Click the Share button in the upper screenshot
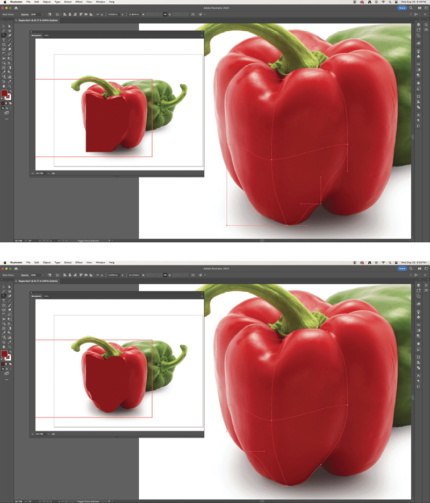Screen dimensions: 430x503 point(402,8)
